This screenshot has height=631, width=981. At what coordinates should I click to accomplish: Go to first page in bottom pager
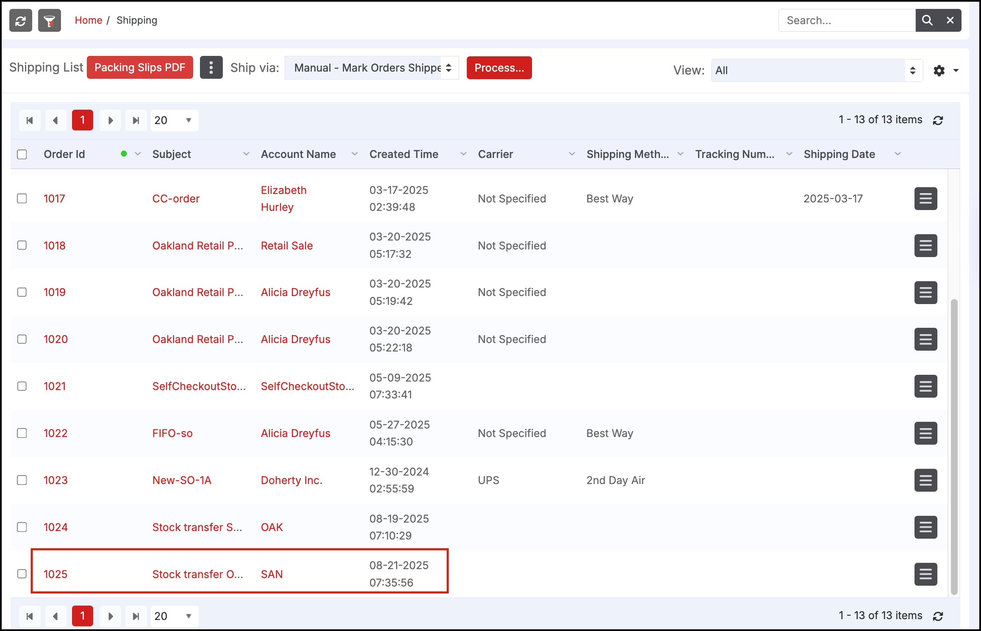coord(30,616)
